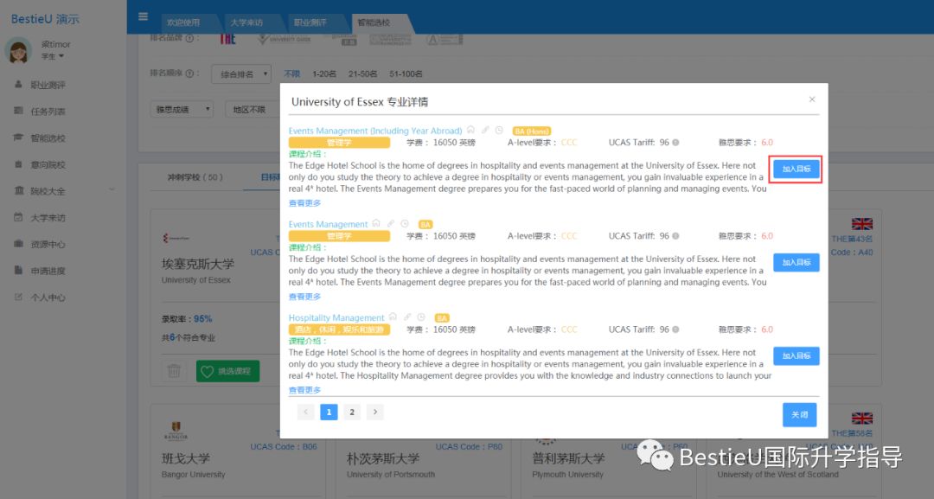Filter ranking by 21-50名

362,74
